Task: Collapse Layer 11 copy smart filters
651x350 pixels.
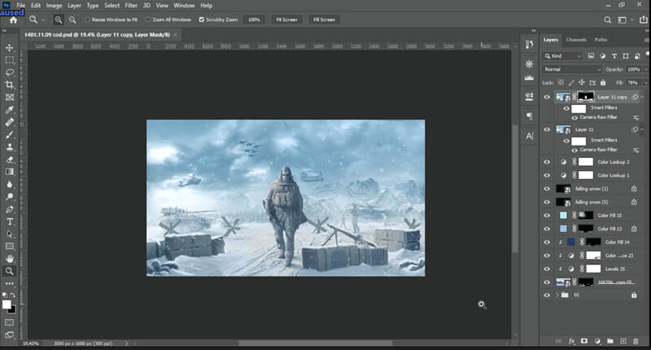Action: tap(642, 97)
